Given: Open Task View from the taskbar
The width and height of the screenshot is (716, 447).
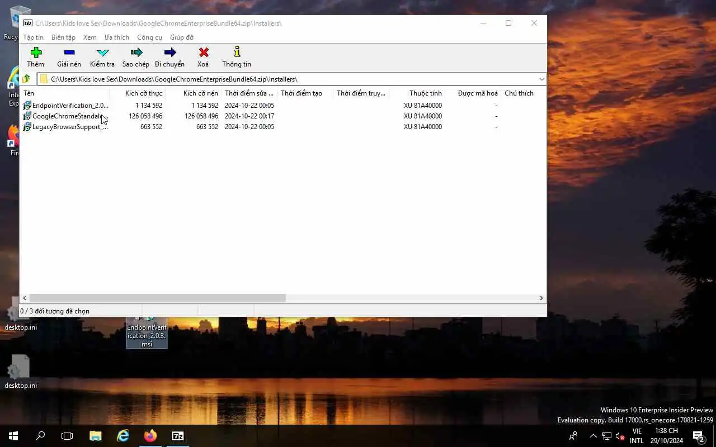Looking at the screenshot, I should click(67, 436).
